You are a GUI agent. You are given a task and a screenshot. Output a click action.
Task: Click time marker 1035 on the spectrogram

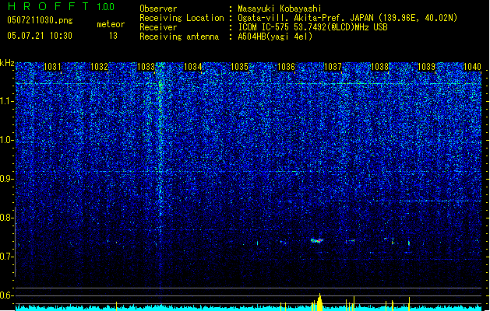point(239,67)
